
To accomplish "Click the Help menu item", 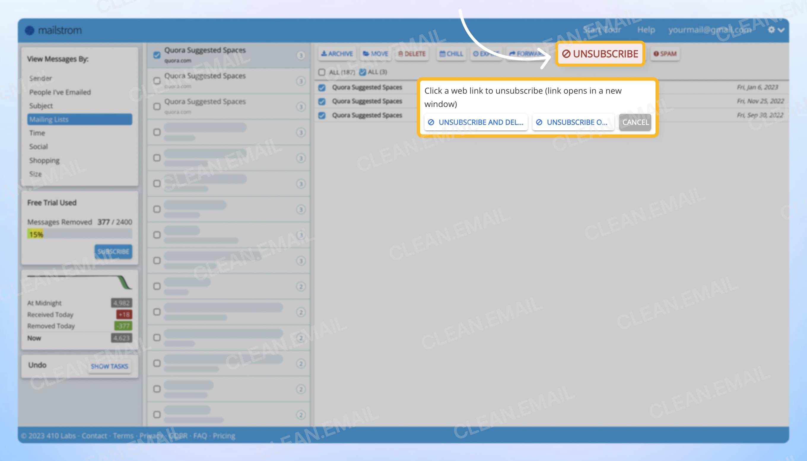I will pyautogui.click(x=646, y=29).
